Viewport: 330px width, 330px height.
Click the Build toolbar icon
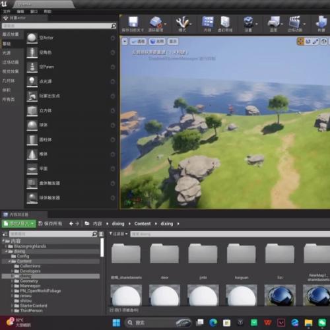321,22
